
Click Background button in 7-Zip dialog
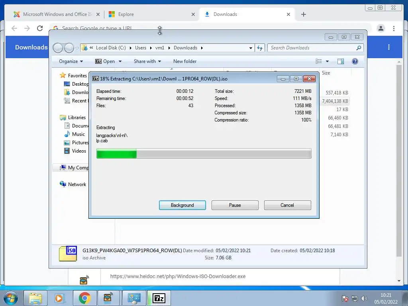182,205
